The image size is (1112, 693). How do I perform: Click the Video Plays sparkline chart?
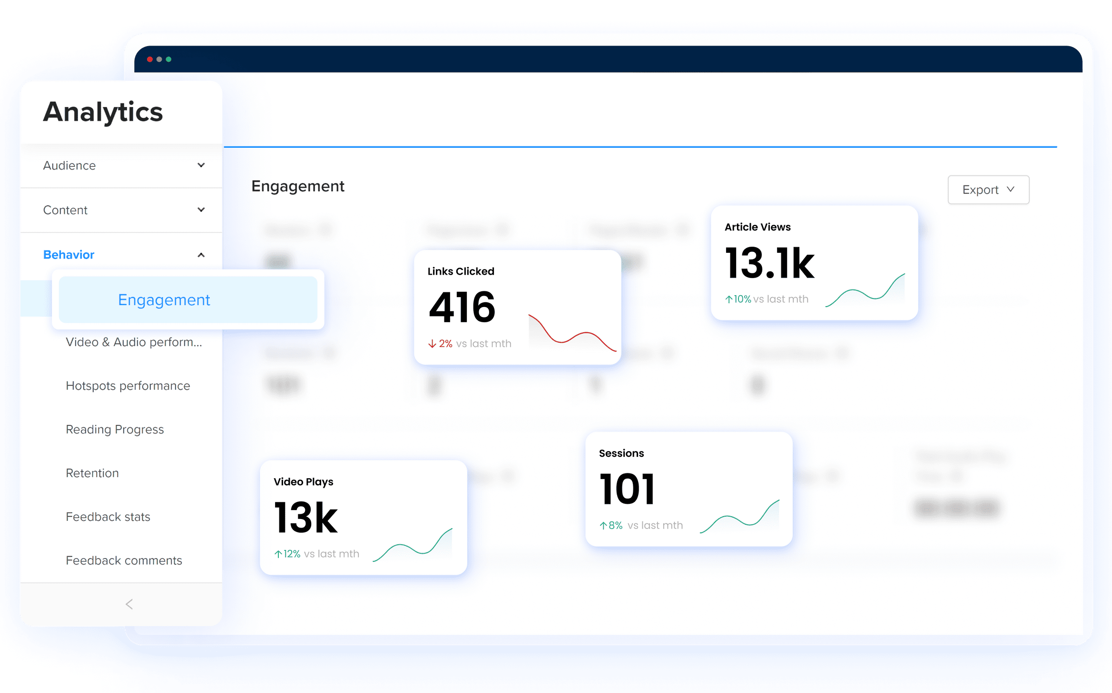(x=413, y=546)
